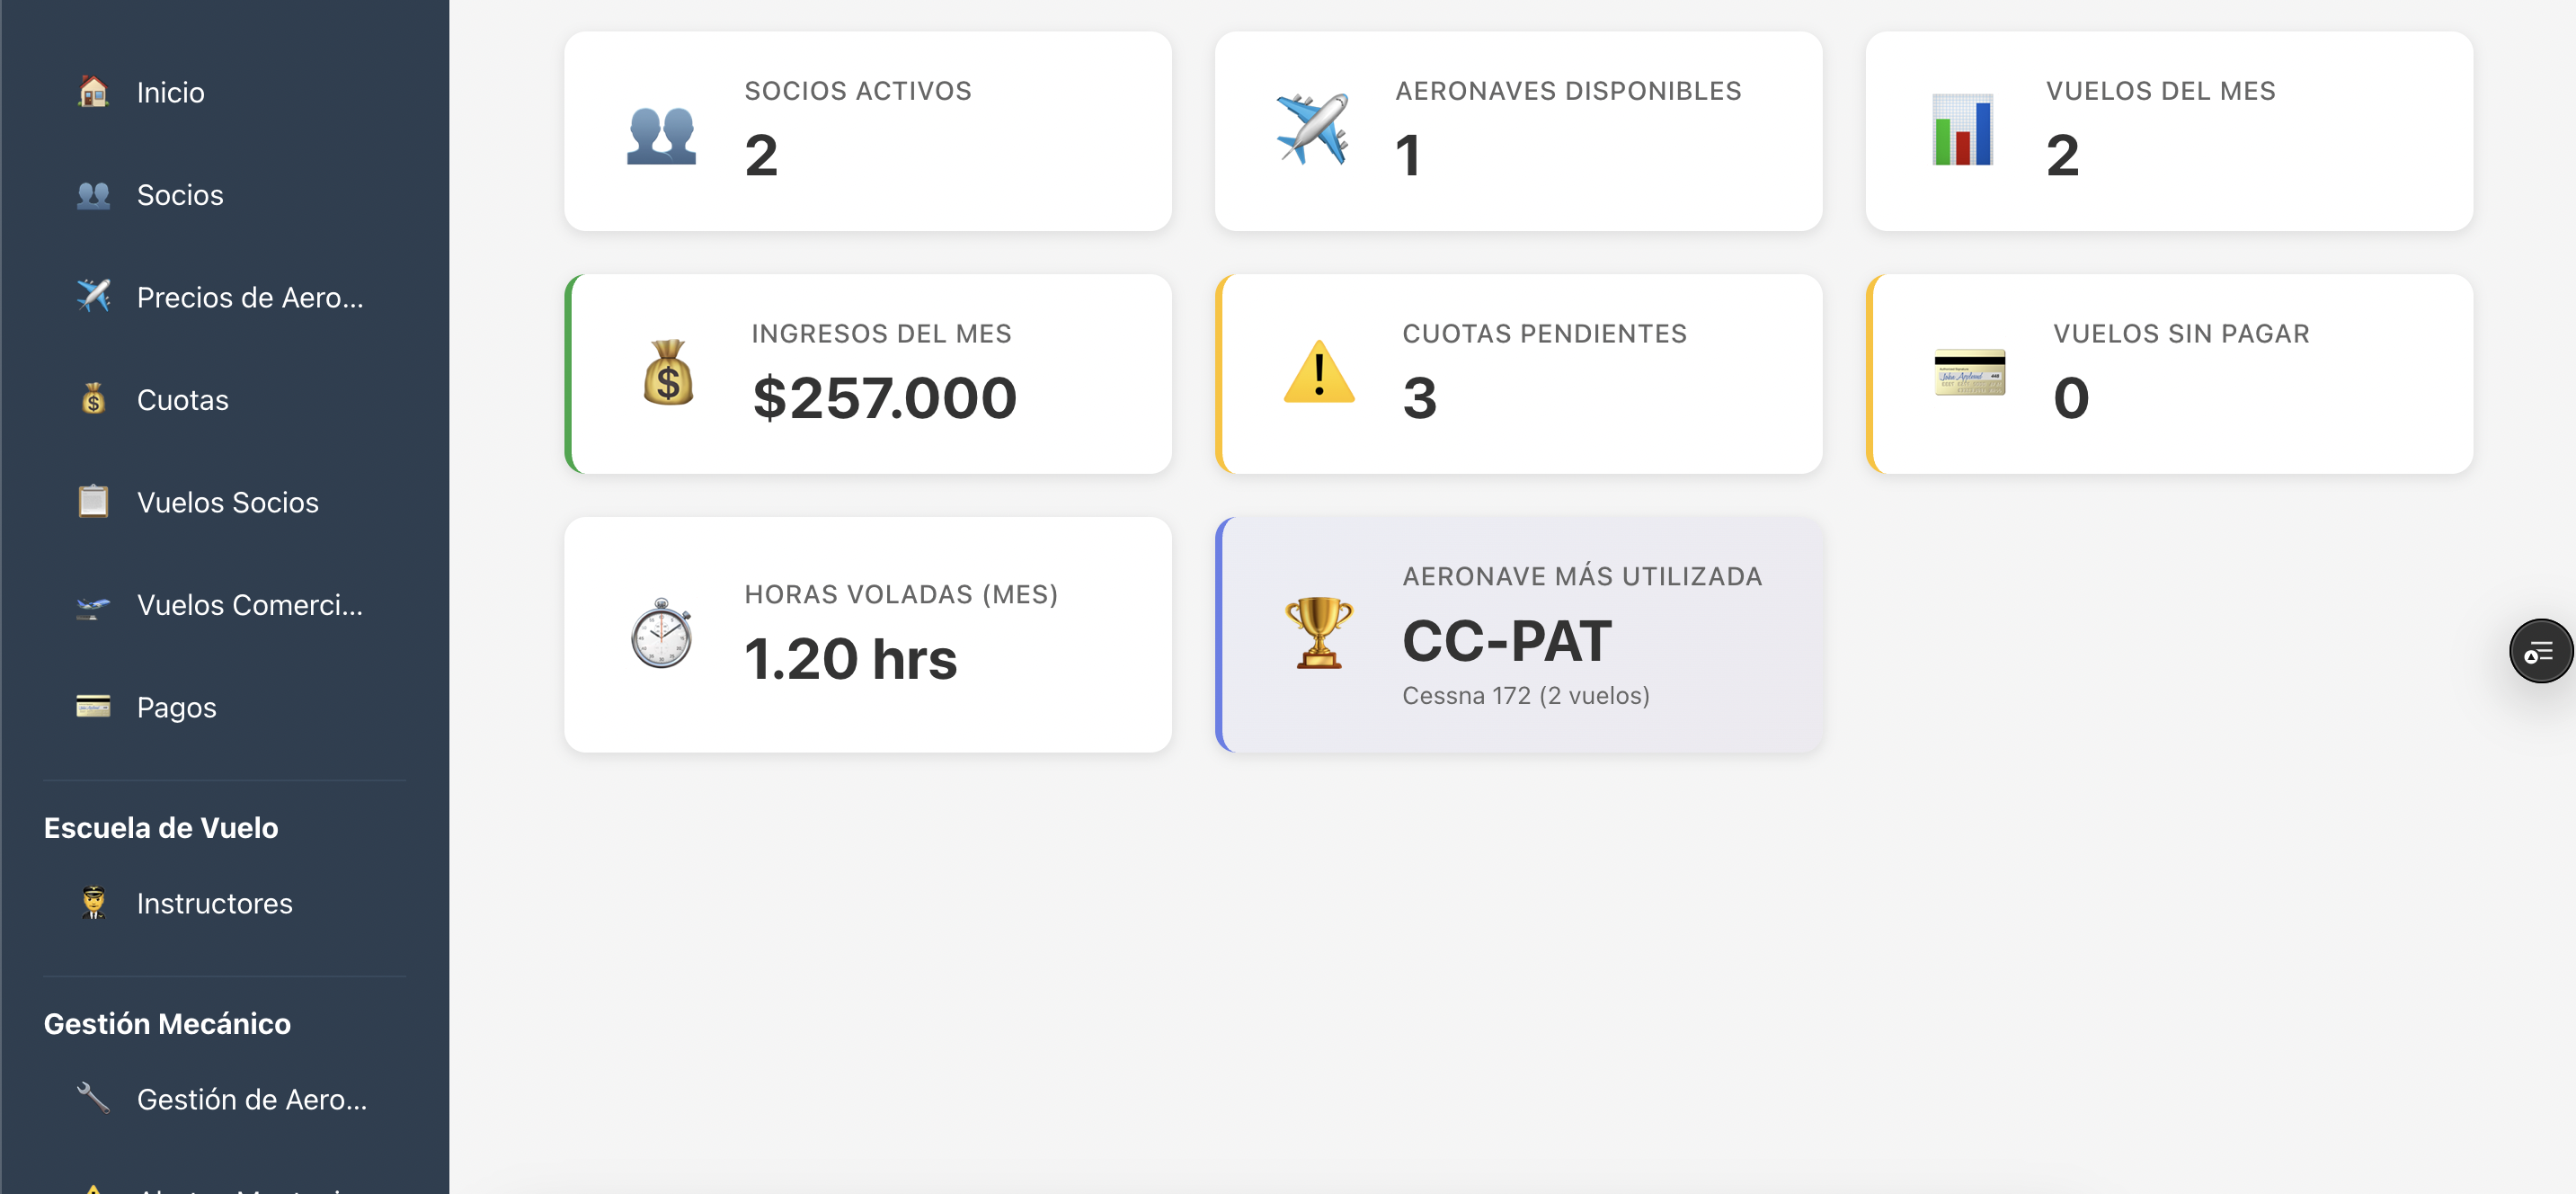Image resolution: width=2576 pixels, height=1194 pixels.
Task: Click the Vuelos Sin Pagar card
Action: 2168,374
